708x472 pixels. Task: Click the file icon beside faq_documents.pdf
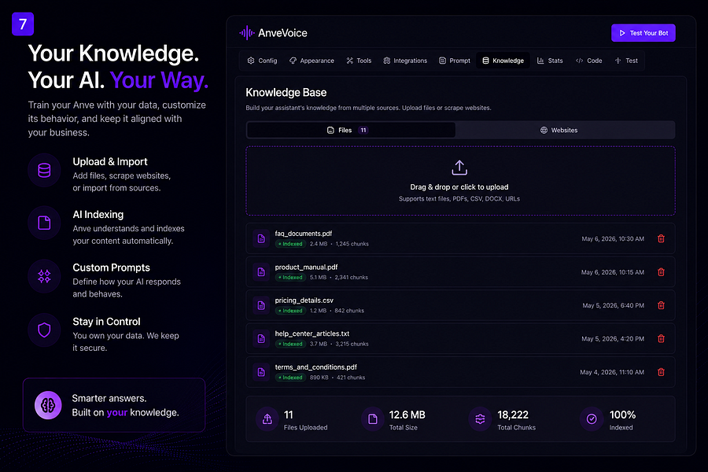(261, 238)
